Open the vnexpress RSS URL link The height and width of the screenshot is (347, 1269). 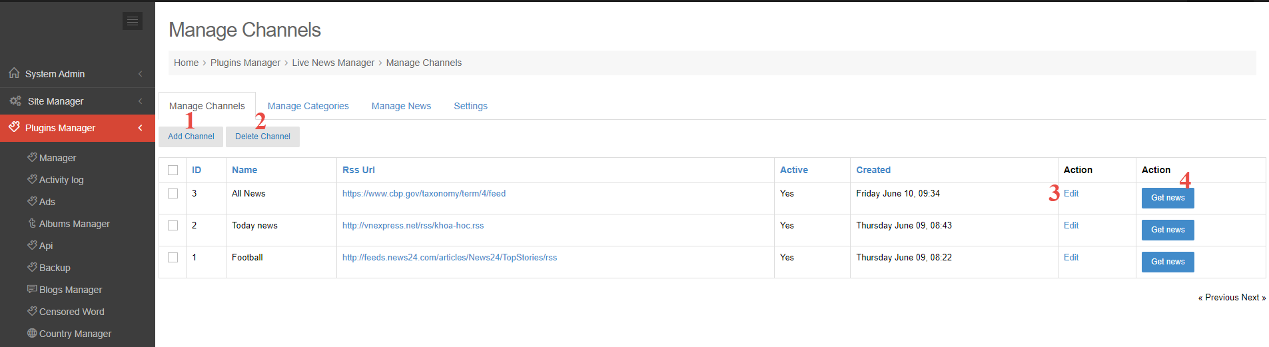[413, 226]
